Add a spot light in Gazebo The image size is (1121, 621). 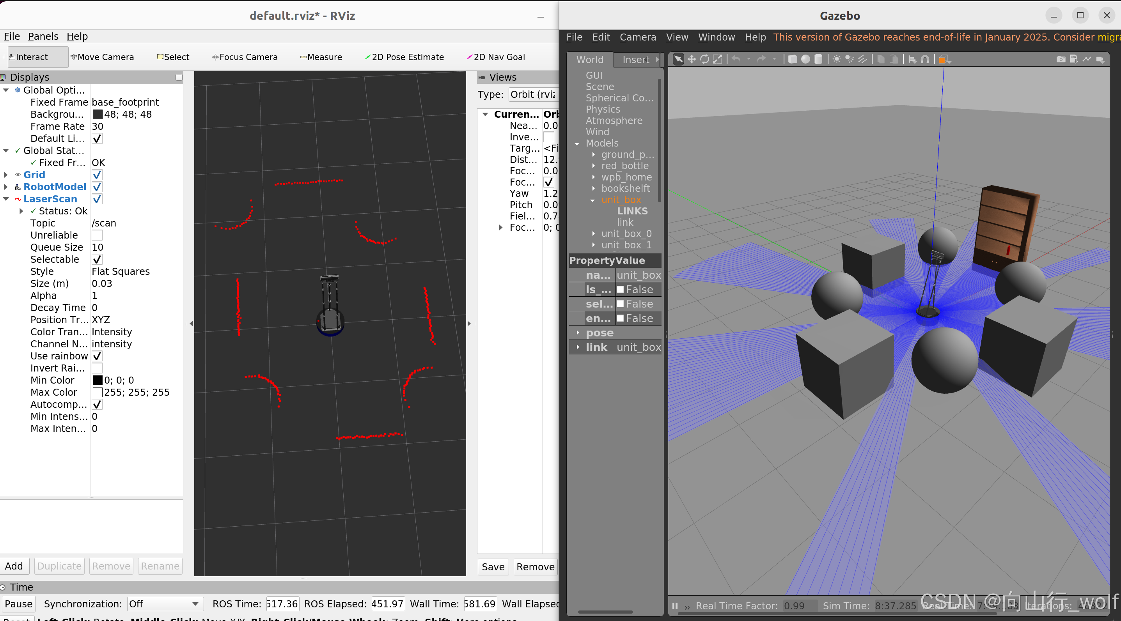850,60
